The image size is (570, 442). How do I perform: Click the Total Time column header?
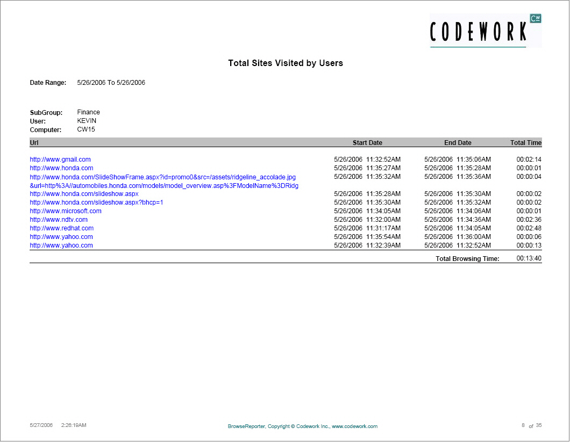(x=525, y=143)
